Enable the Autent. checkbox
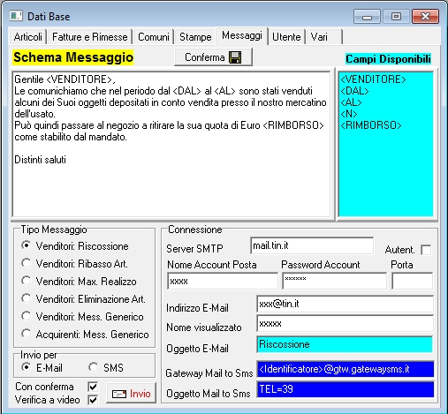Screen dimensions: 448x414 [426, 250]
